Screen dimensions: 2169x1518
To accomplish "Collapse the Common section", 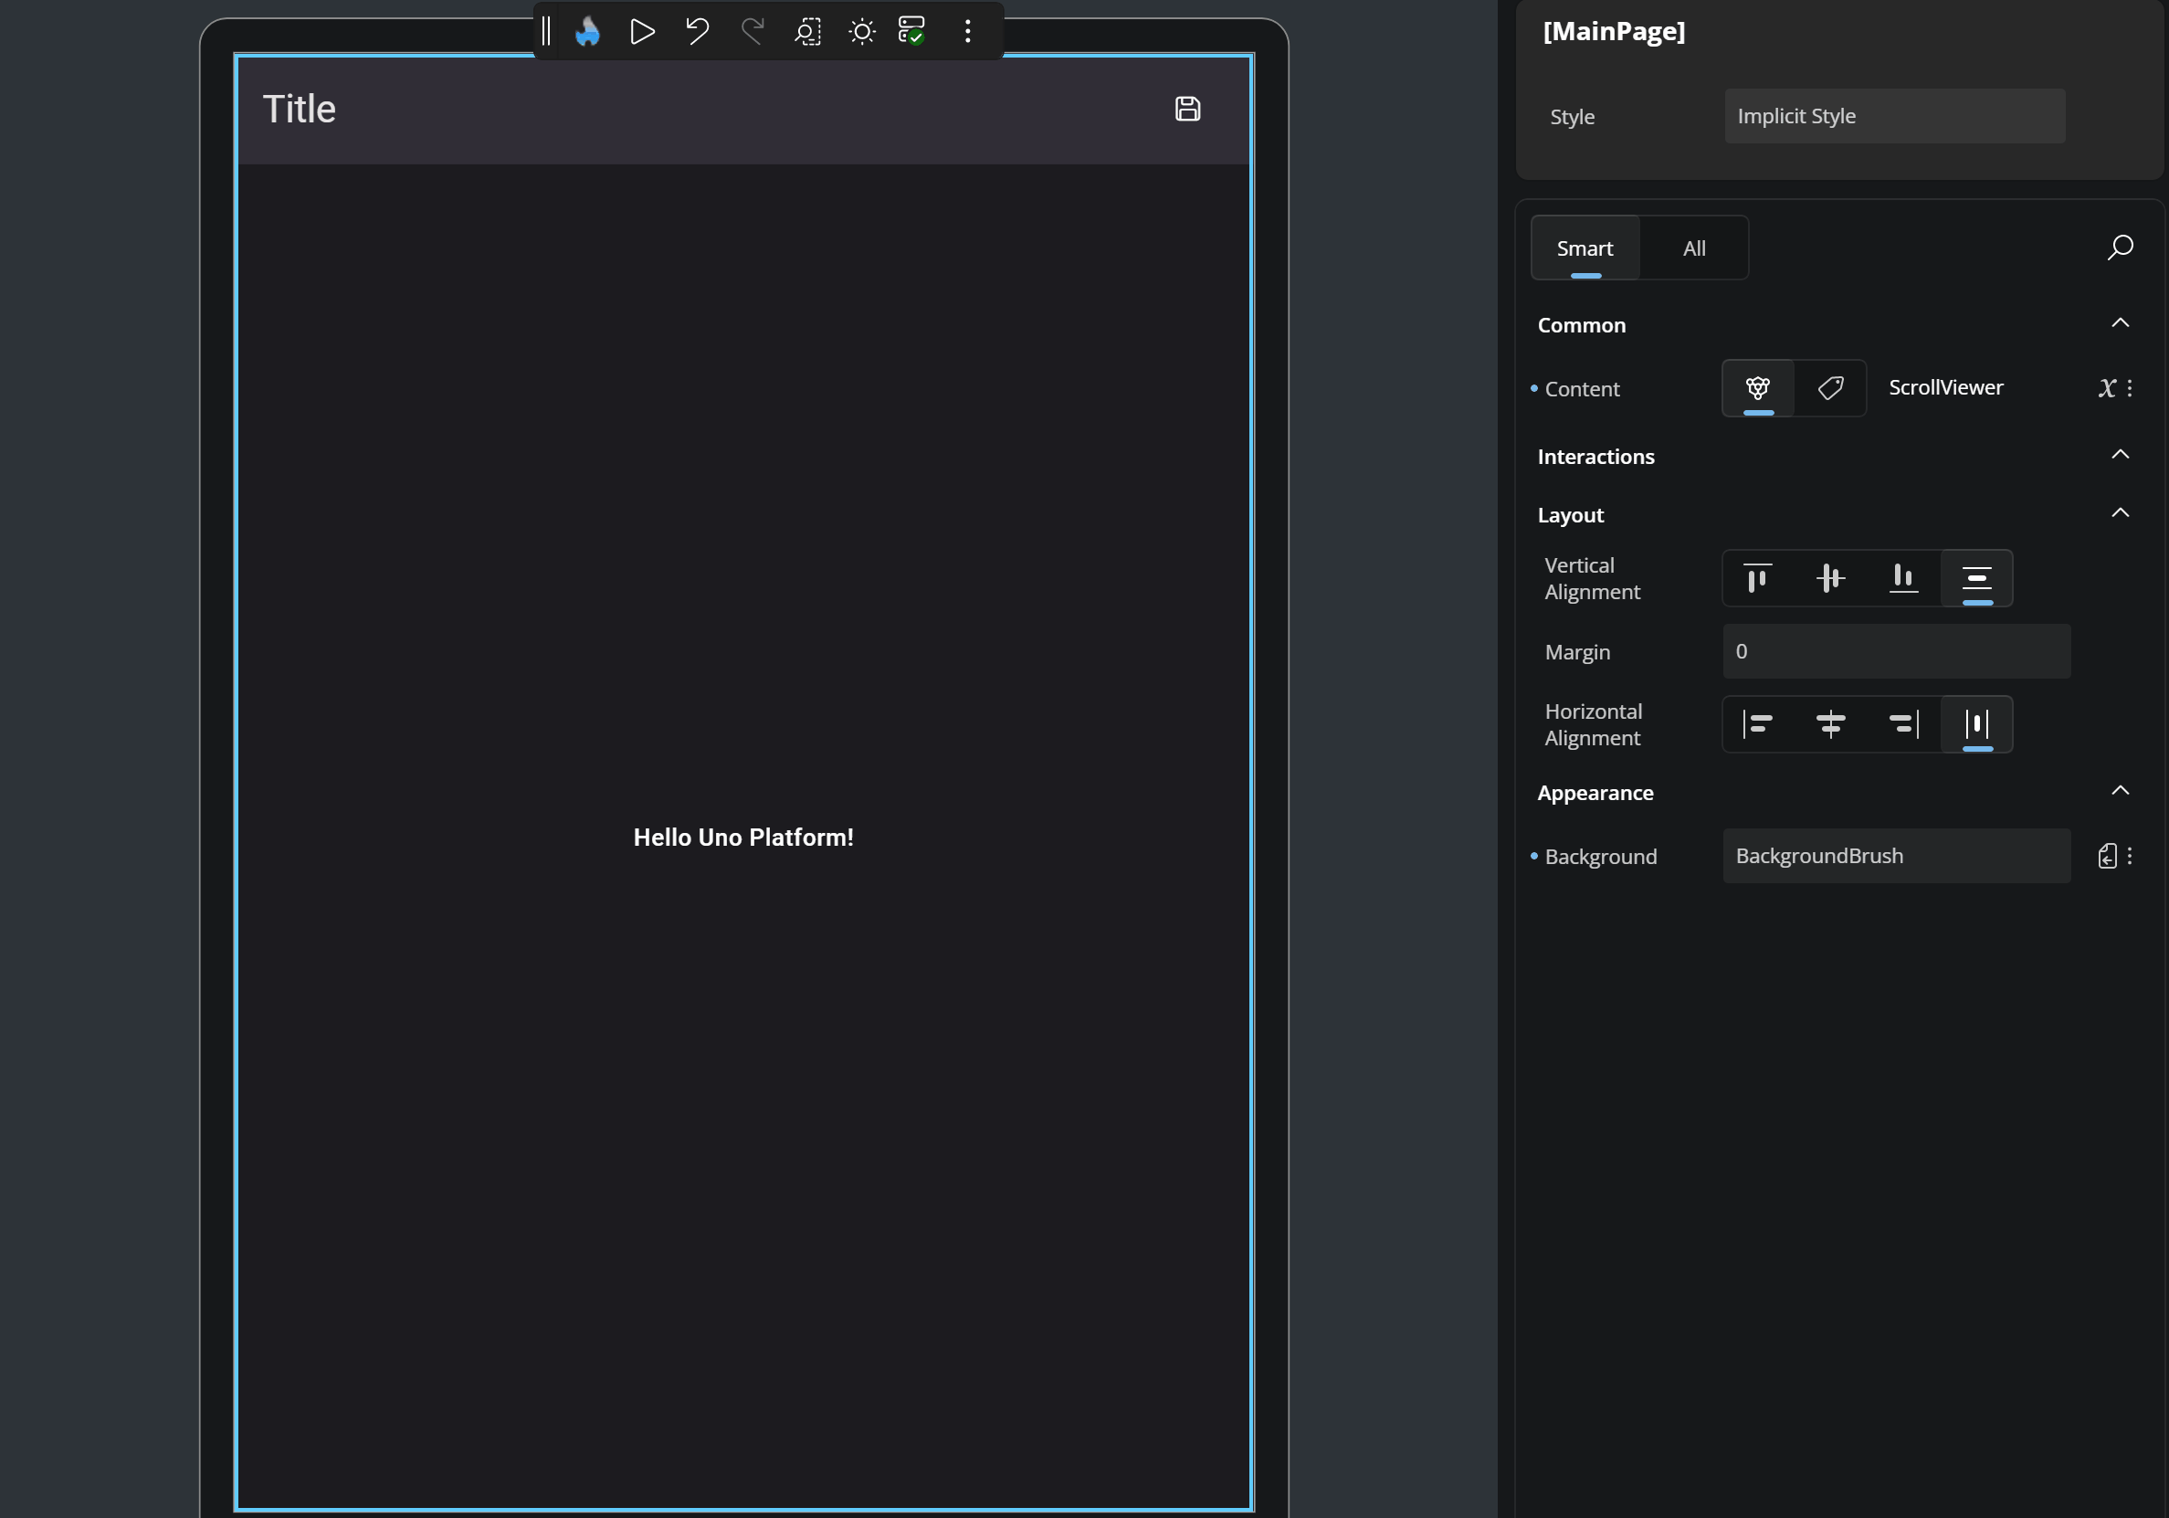I will pyautogui.click(x=2121, y=323).
